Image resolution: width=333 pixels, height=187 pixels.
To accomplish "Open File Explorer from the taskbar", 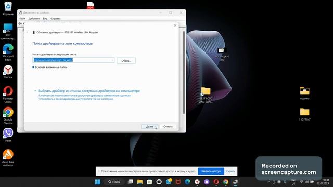I will click(x=140, y=182).
